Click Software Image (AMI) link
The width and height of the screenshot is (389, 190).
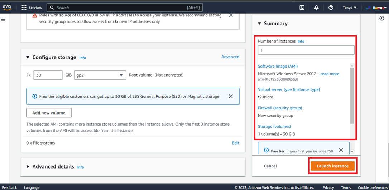[x=278, y=67]
